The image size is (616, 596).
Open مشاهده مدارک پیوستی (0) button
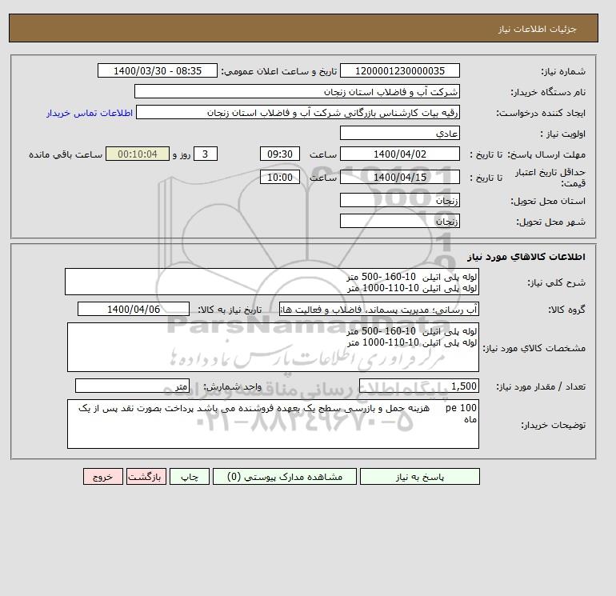pyautogui.click(x=285, y=477)
